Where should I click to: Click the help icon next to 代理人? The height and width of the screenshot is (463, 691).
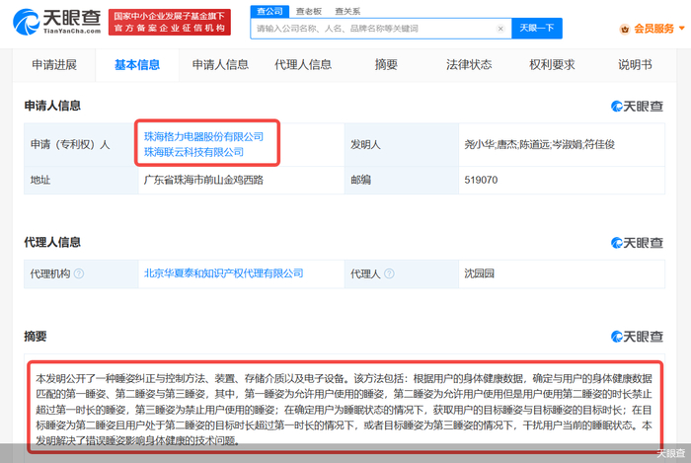(389, 273)
